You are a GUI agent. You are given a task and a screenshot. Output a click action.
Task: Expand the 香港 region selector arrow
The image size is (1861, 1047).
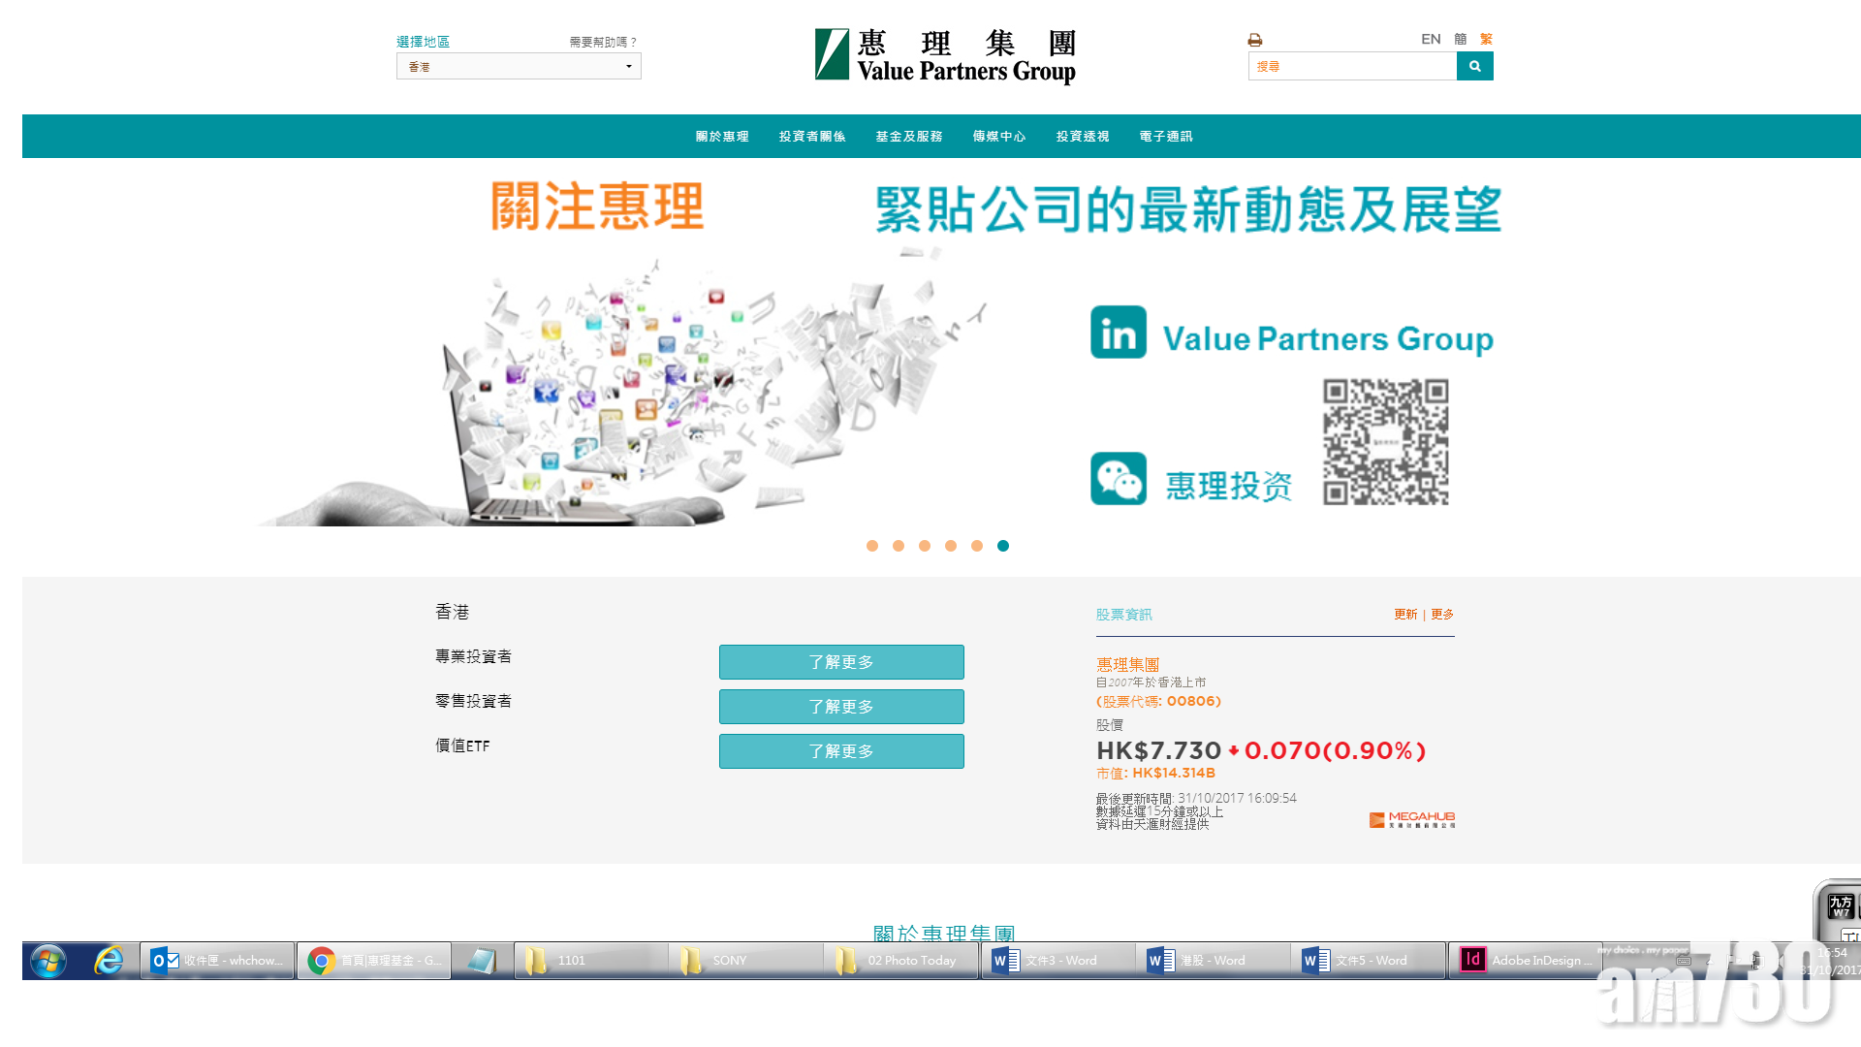pos(628,66)
